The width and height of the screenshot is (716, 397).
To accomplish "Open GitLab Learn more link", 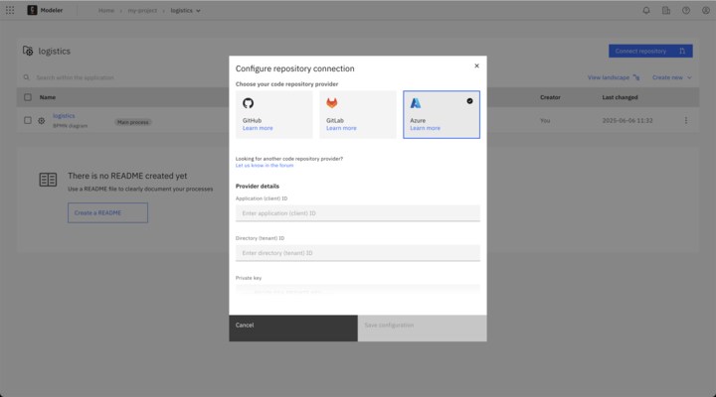I will tap(341, 128).
